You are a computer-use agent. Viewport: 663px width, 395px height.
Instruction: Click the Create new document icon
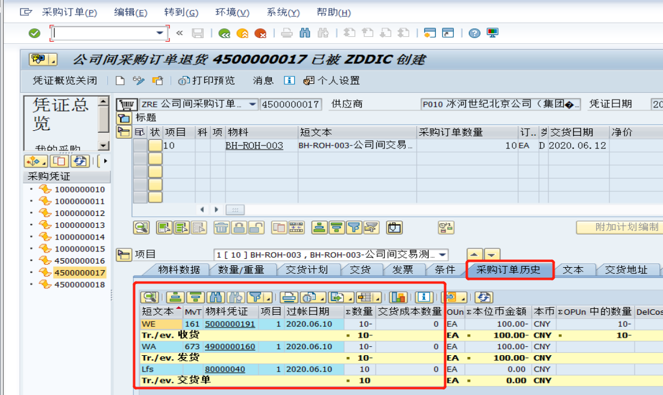pyautogui.click(x=120, y=80)
